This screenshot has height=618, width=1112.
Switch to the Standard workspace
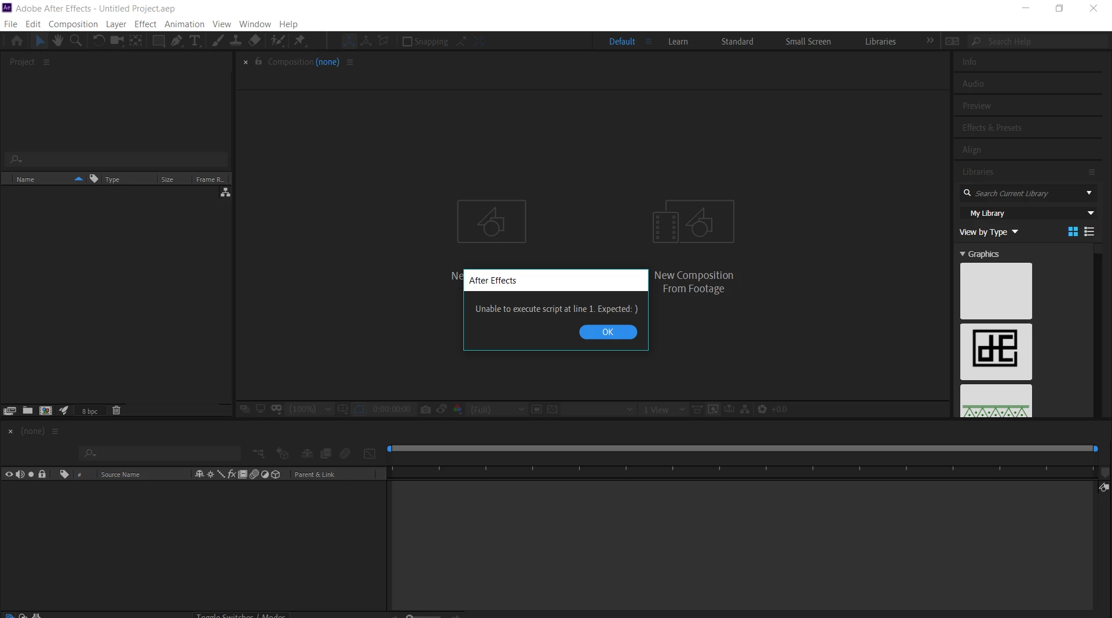[x=737, y=41]
